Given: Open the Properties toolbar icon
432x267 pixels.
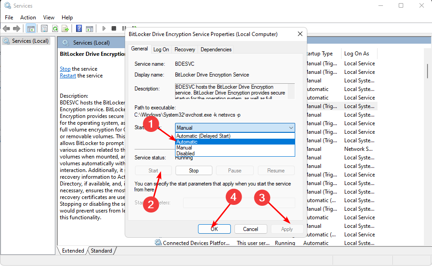Looking at the screenshot, I should tap(44, 28).
